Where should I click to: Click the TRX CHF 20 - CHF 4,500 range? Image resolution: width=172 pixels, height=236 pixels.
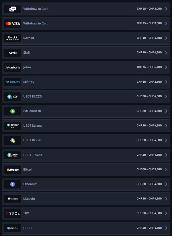[149, 213]
